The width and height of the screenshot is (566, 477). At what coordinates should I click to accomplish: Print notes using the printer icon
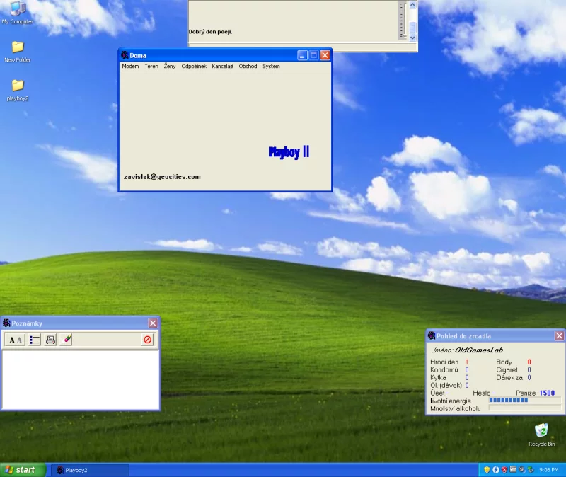click(50, 340)
